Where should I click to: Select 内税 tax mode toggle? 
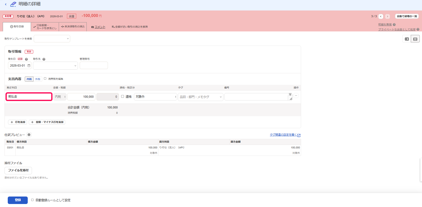point(29,79)
